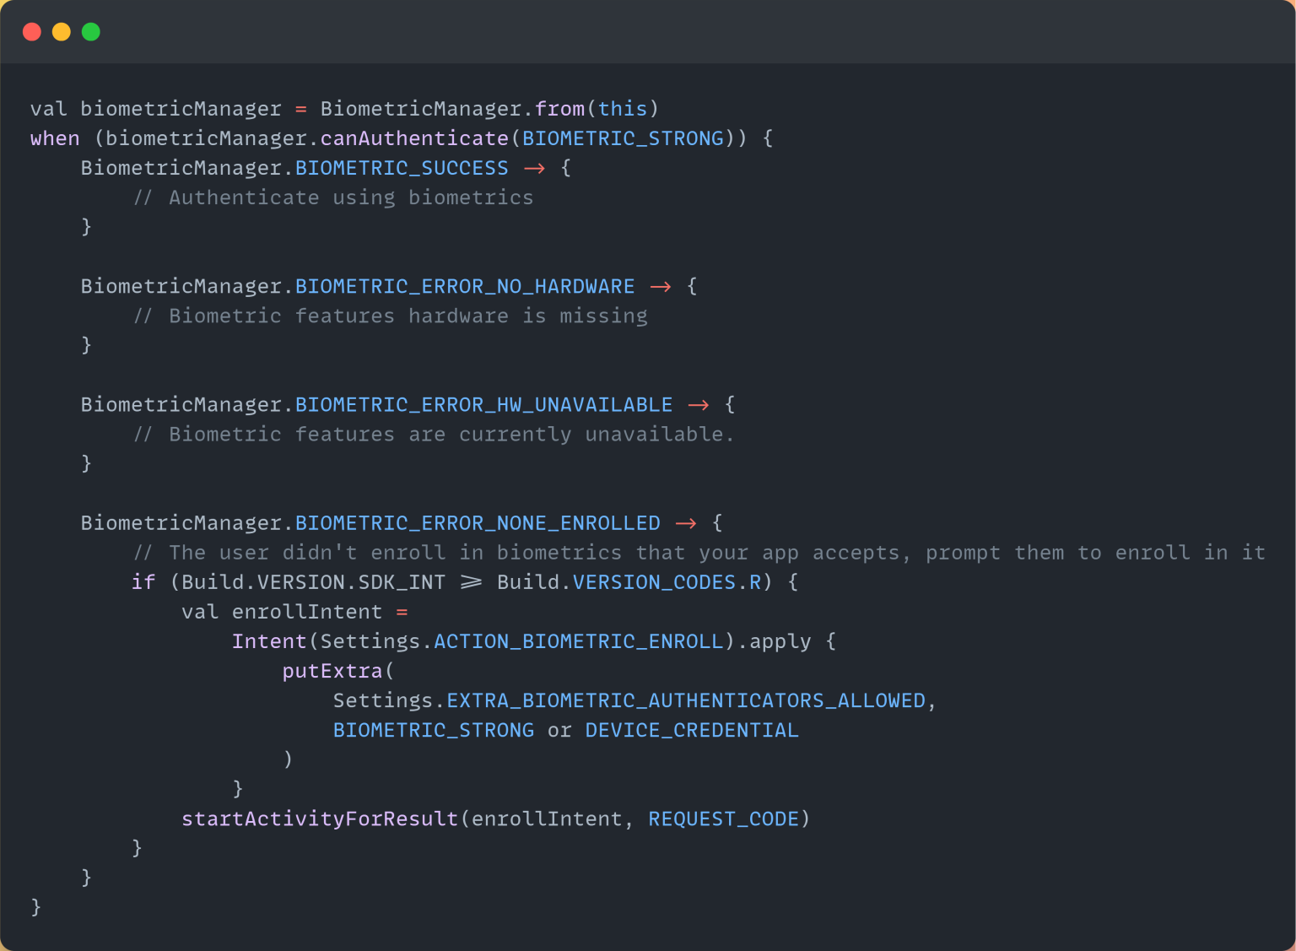Image resolution: width=1296 pixels, height=951 pixels.
Task: Click the canAuthenticate method name
Action: point(413,138)
